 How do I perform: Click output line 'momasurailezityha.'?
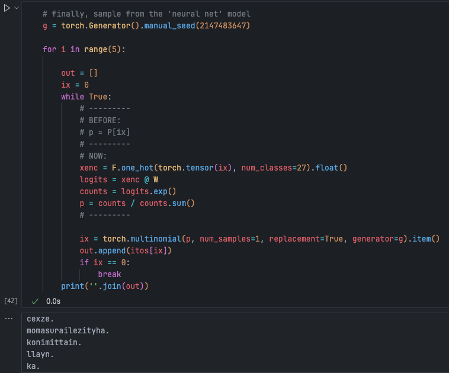click(x=68, y=330)
